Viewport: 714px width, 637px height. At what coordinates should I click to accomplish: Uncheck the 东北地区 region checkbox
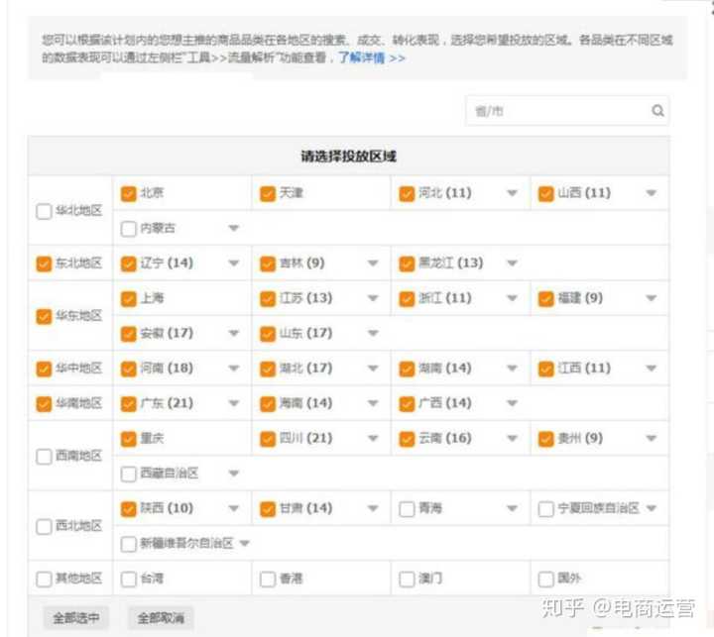coord(44,264)
